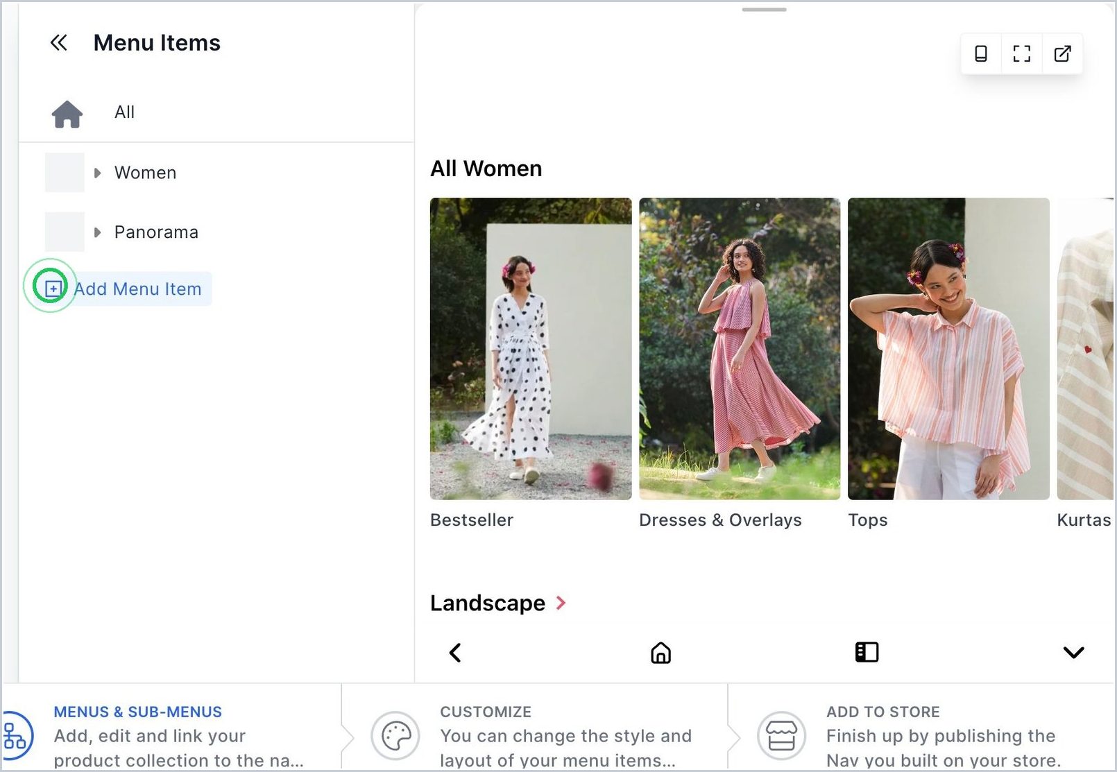Click the Add to Store shop icon

781,735
